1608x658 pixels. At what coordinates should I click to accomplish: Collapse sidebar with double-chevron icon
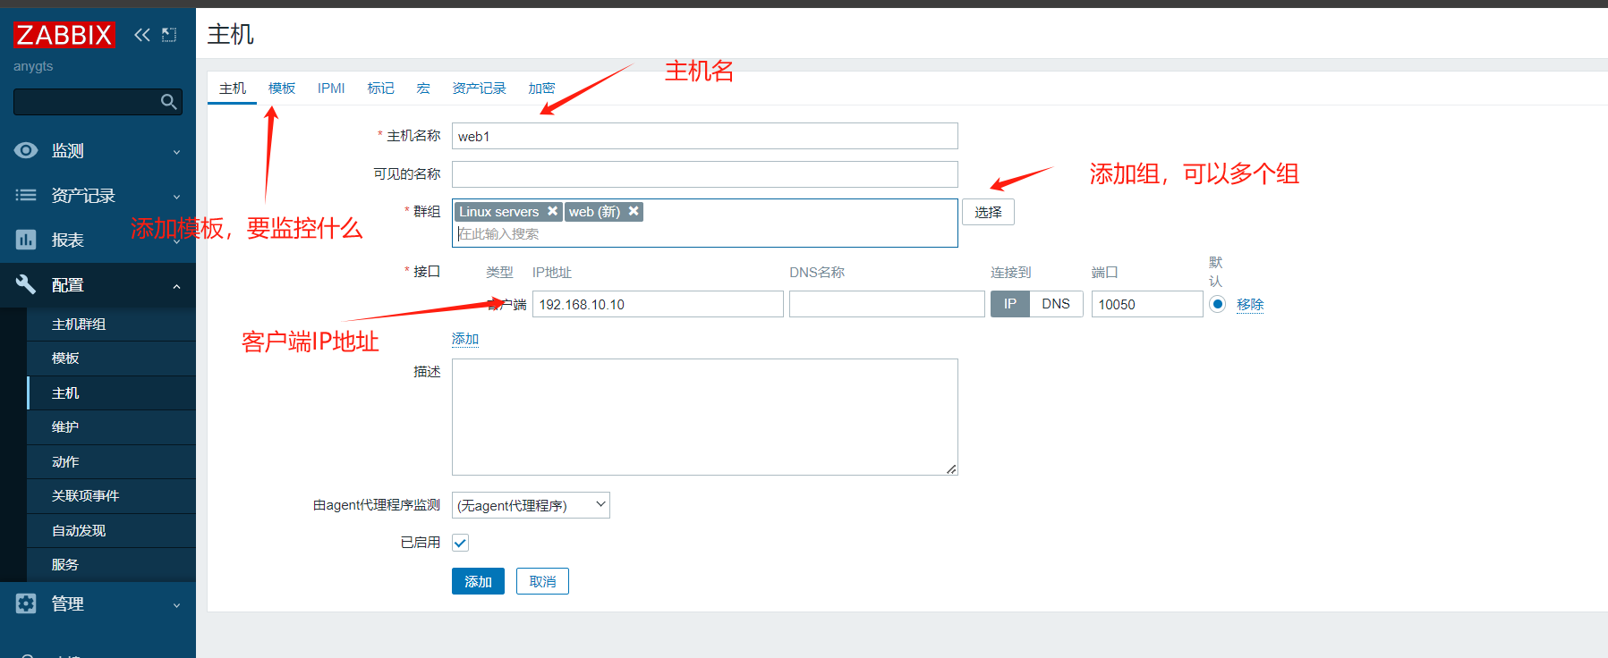pyautogui.click(x=141, y=35)
